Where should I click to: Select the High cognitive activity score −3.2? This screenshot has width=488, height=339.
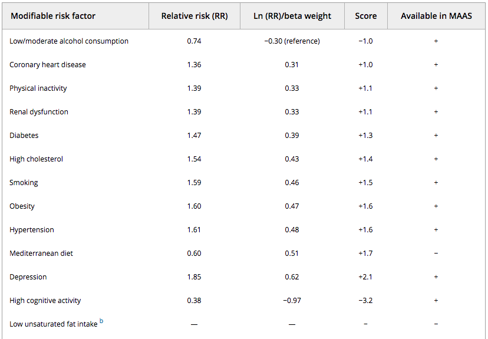click(x=365, y=301)
